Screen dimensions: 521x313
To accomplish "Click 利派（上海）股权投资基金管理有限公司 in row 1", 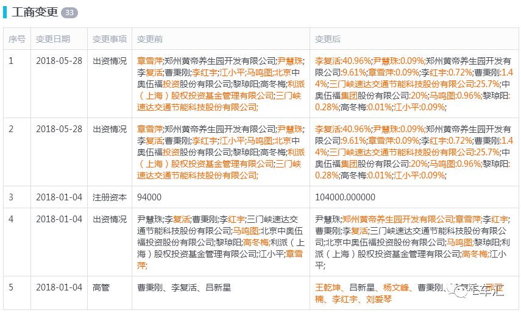I will (x=221, y=90).
